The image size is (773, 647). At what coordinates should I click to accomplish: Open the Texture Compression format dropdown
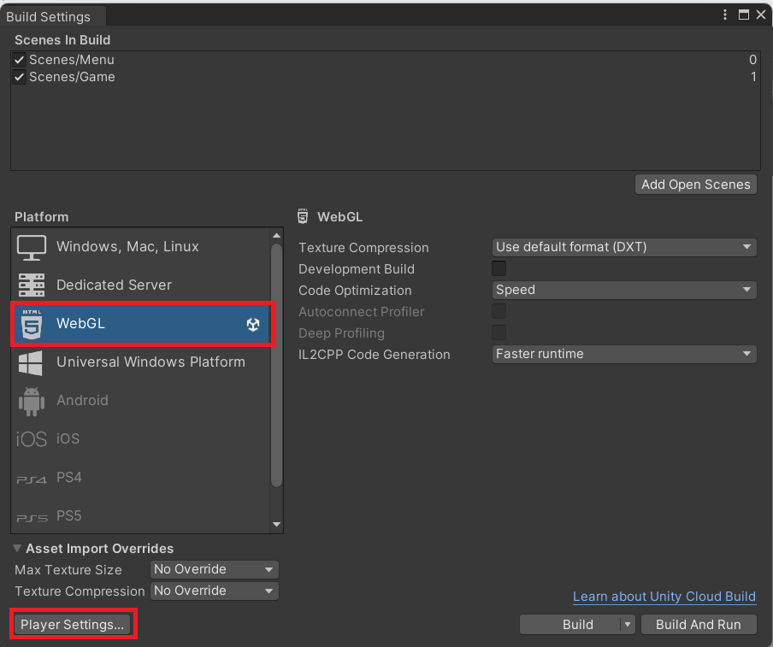coord(624,247)
